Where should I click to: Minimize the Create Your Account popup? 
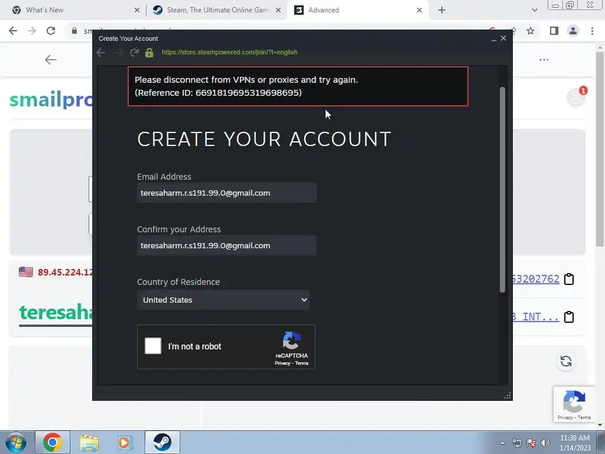494,38
